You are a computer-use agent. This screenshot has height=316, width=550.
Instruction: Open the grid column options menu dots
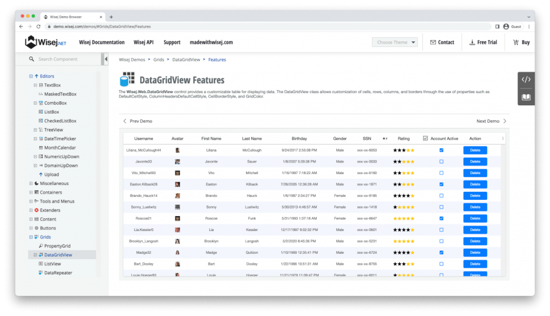503,139
